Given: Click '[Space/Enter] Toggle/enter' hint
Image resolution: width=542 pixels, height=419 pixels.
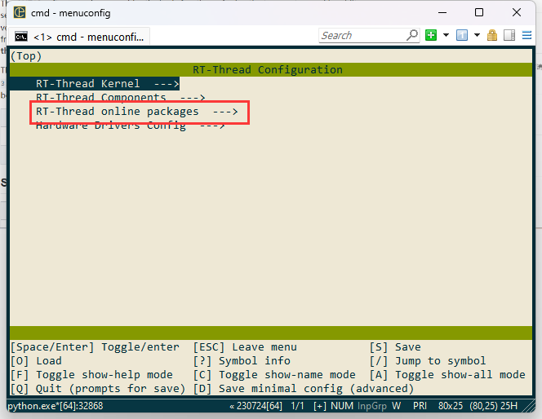Looking at the screenshot, I should coord(95,347).
